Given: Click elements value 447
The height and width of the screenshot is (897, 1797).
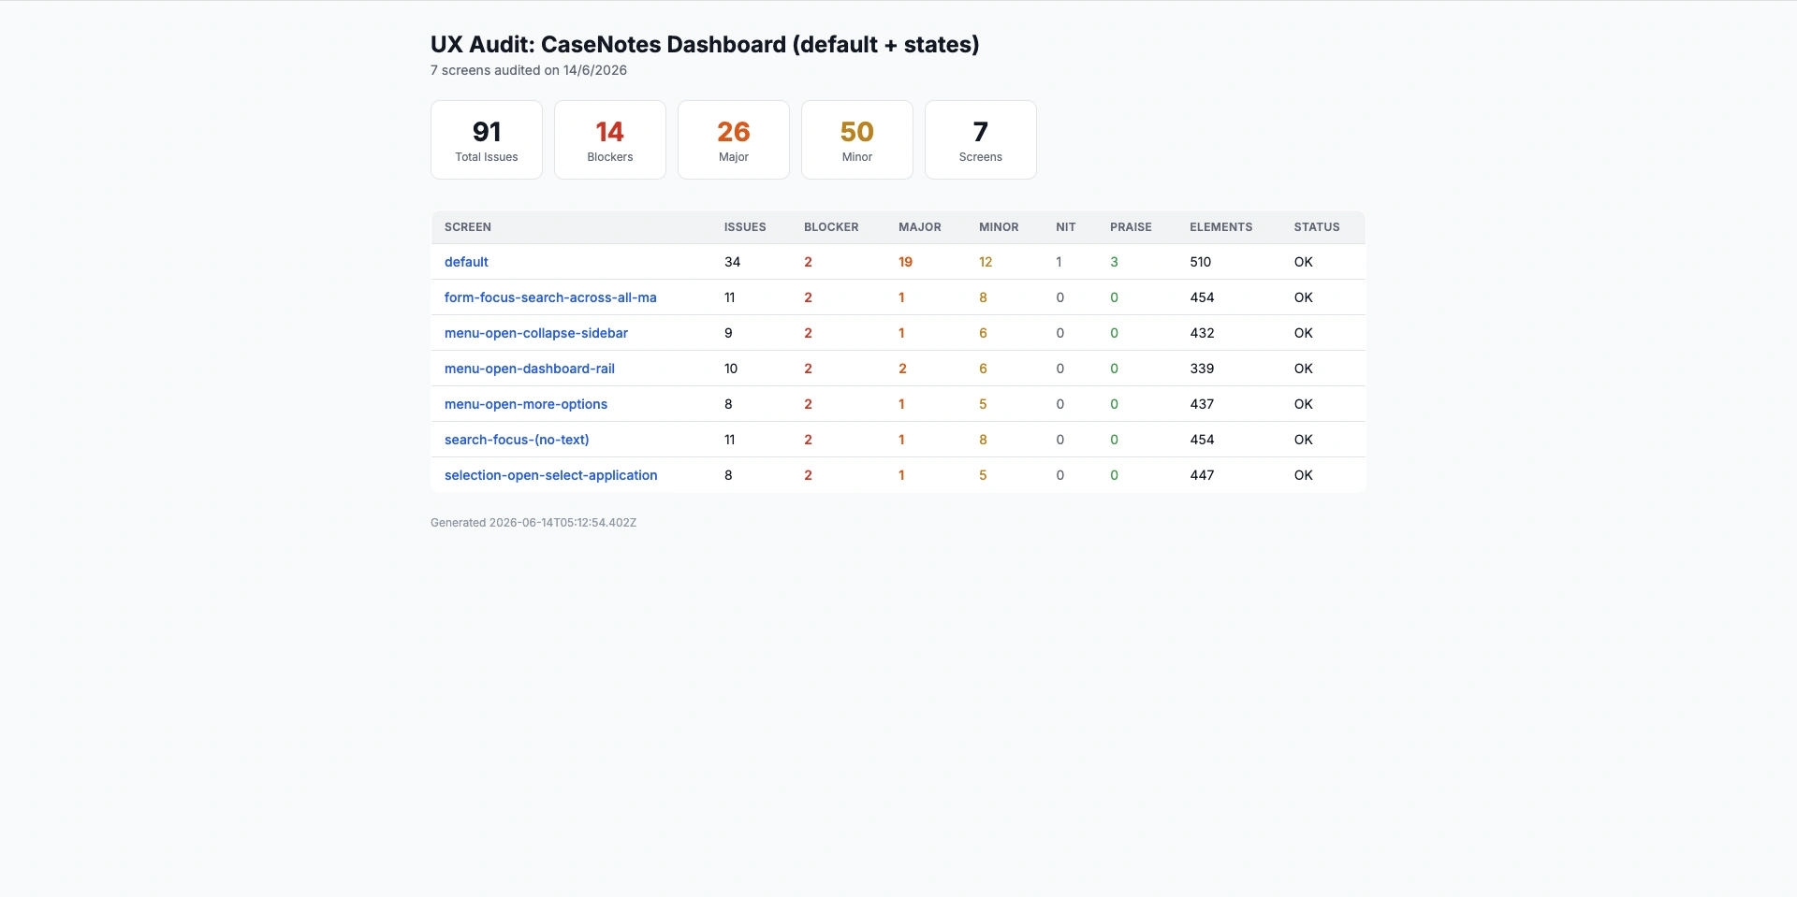Looking at the screenshot, I should (1202, 475).
